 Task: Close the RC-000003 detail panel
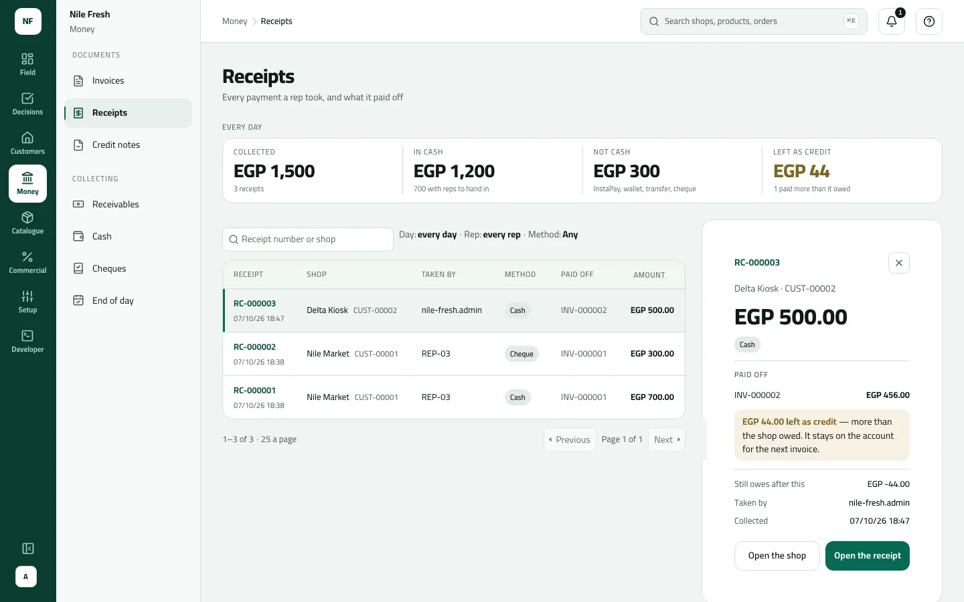click(x=899, y=263)
